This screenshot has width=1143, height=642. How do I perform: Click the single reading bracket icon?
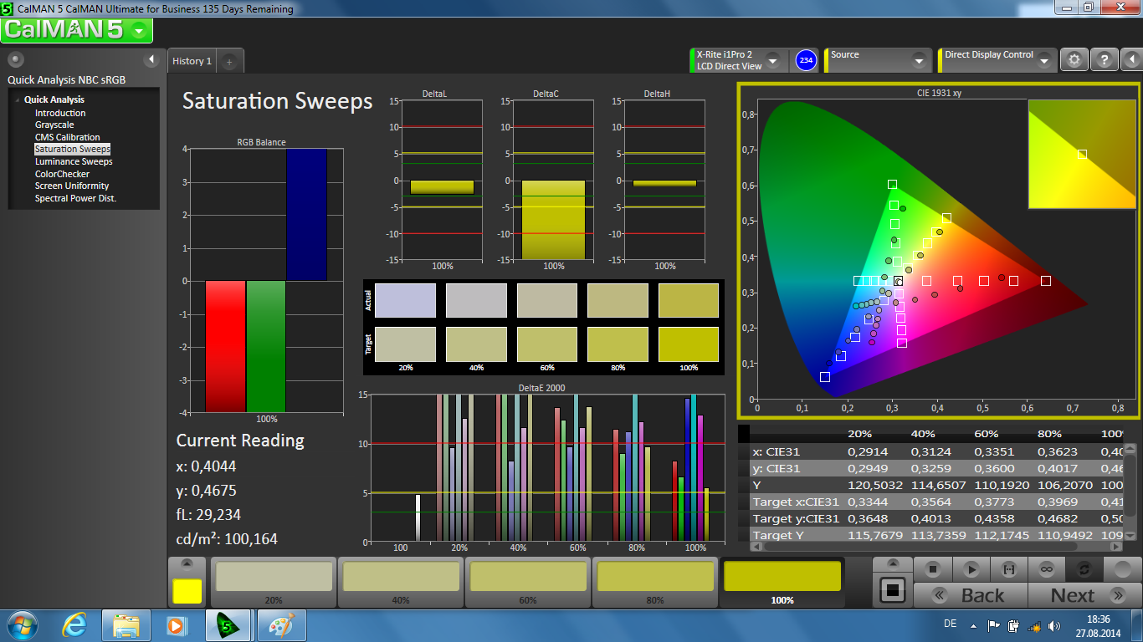click(x=1008, y=569)
